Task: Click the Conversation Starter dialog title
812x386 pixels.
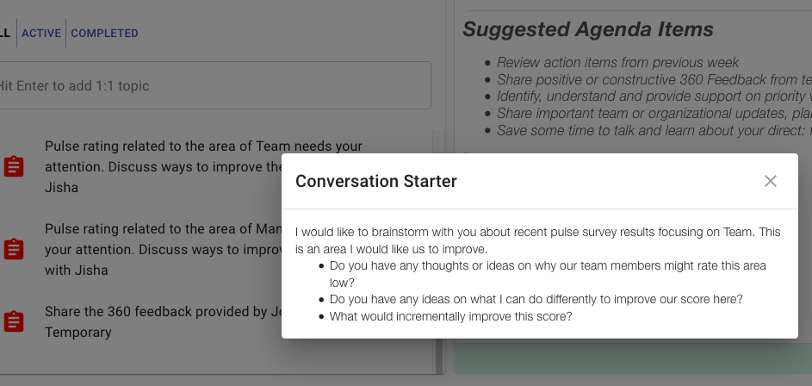Action: 376,181
